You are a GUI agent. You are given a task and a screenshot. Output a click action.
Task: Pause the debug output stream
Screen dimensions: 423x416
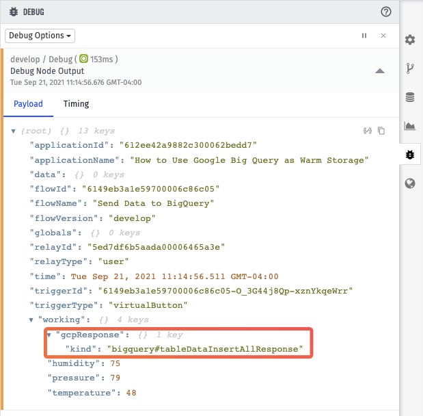pyautogui.click(x=364, y=36)
